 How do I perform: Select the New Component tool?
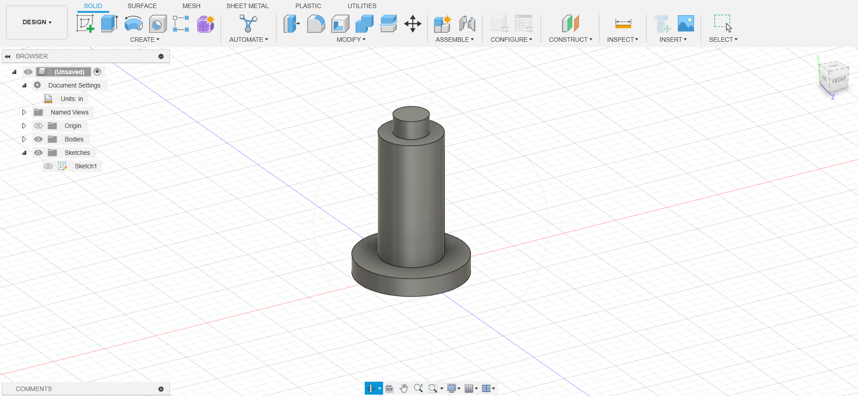[x=442, y=23]
